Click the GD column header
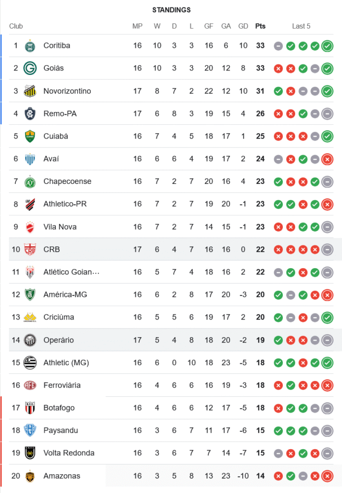 tap(243, 26)
